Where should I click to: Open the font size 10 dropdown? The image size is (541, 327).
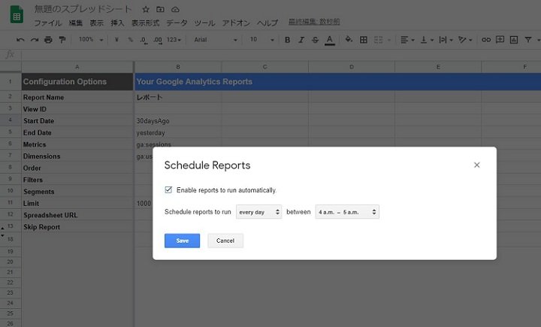click(261, 40)
